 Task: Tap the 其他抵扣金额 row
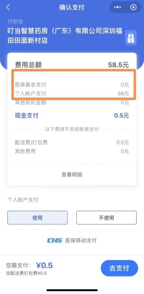72,103
